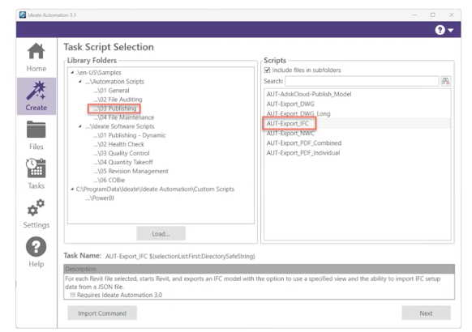The width and height of the screenshot is (472, 332).
Task: Select the AUT-Export_DWG script
Action: [290, 104]
